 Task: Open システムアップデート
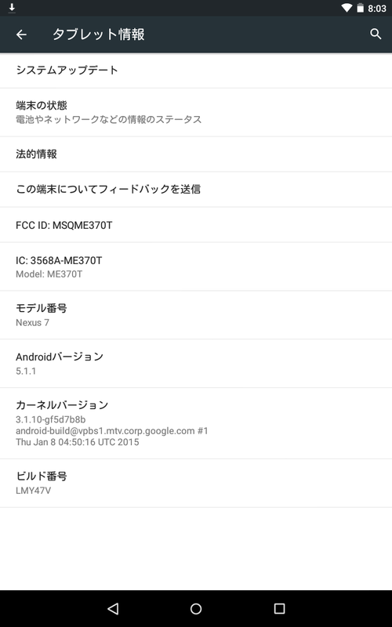pyautogui.click(x=196, y=71)
